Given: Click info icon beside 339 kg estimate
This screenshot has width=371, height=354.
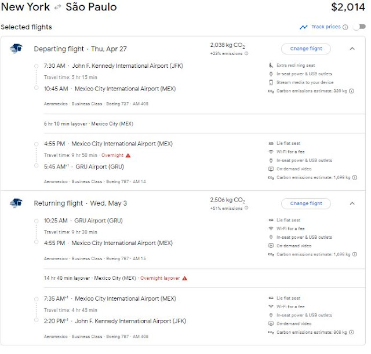Looking at the screenshot, I should tap(352, 91).
